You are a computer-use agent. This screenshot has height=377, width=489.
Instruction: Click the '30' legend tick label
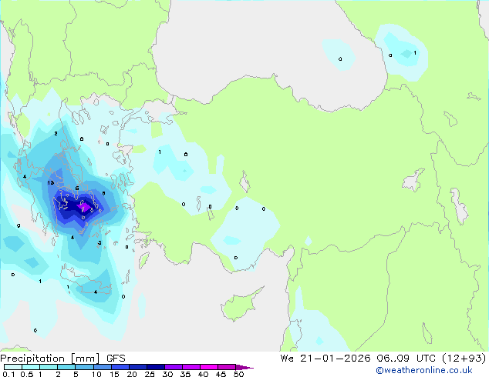[x=167, y=374]
